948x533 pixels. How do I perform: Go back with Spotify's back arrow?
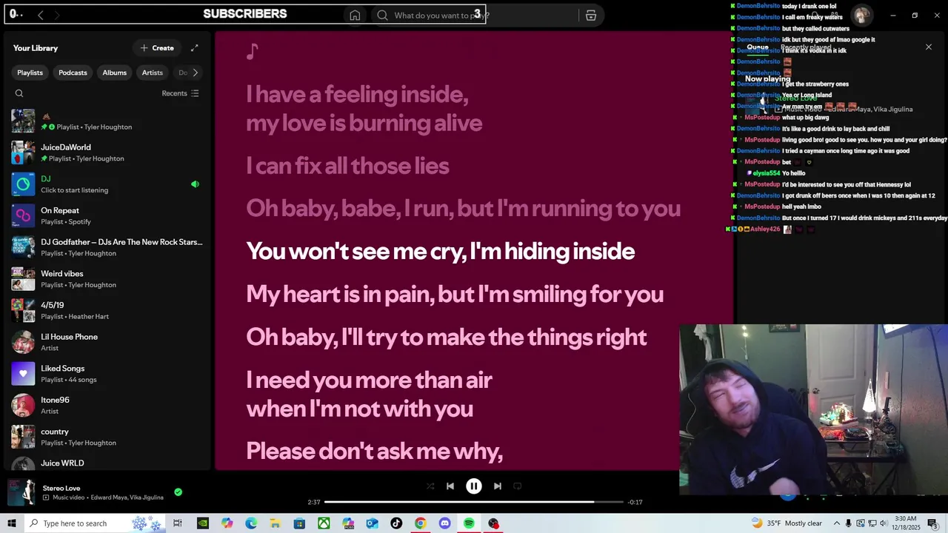click(41, 15)
